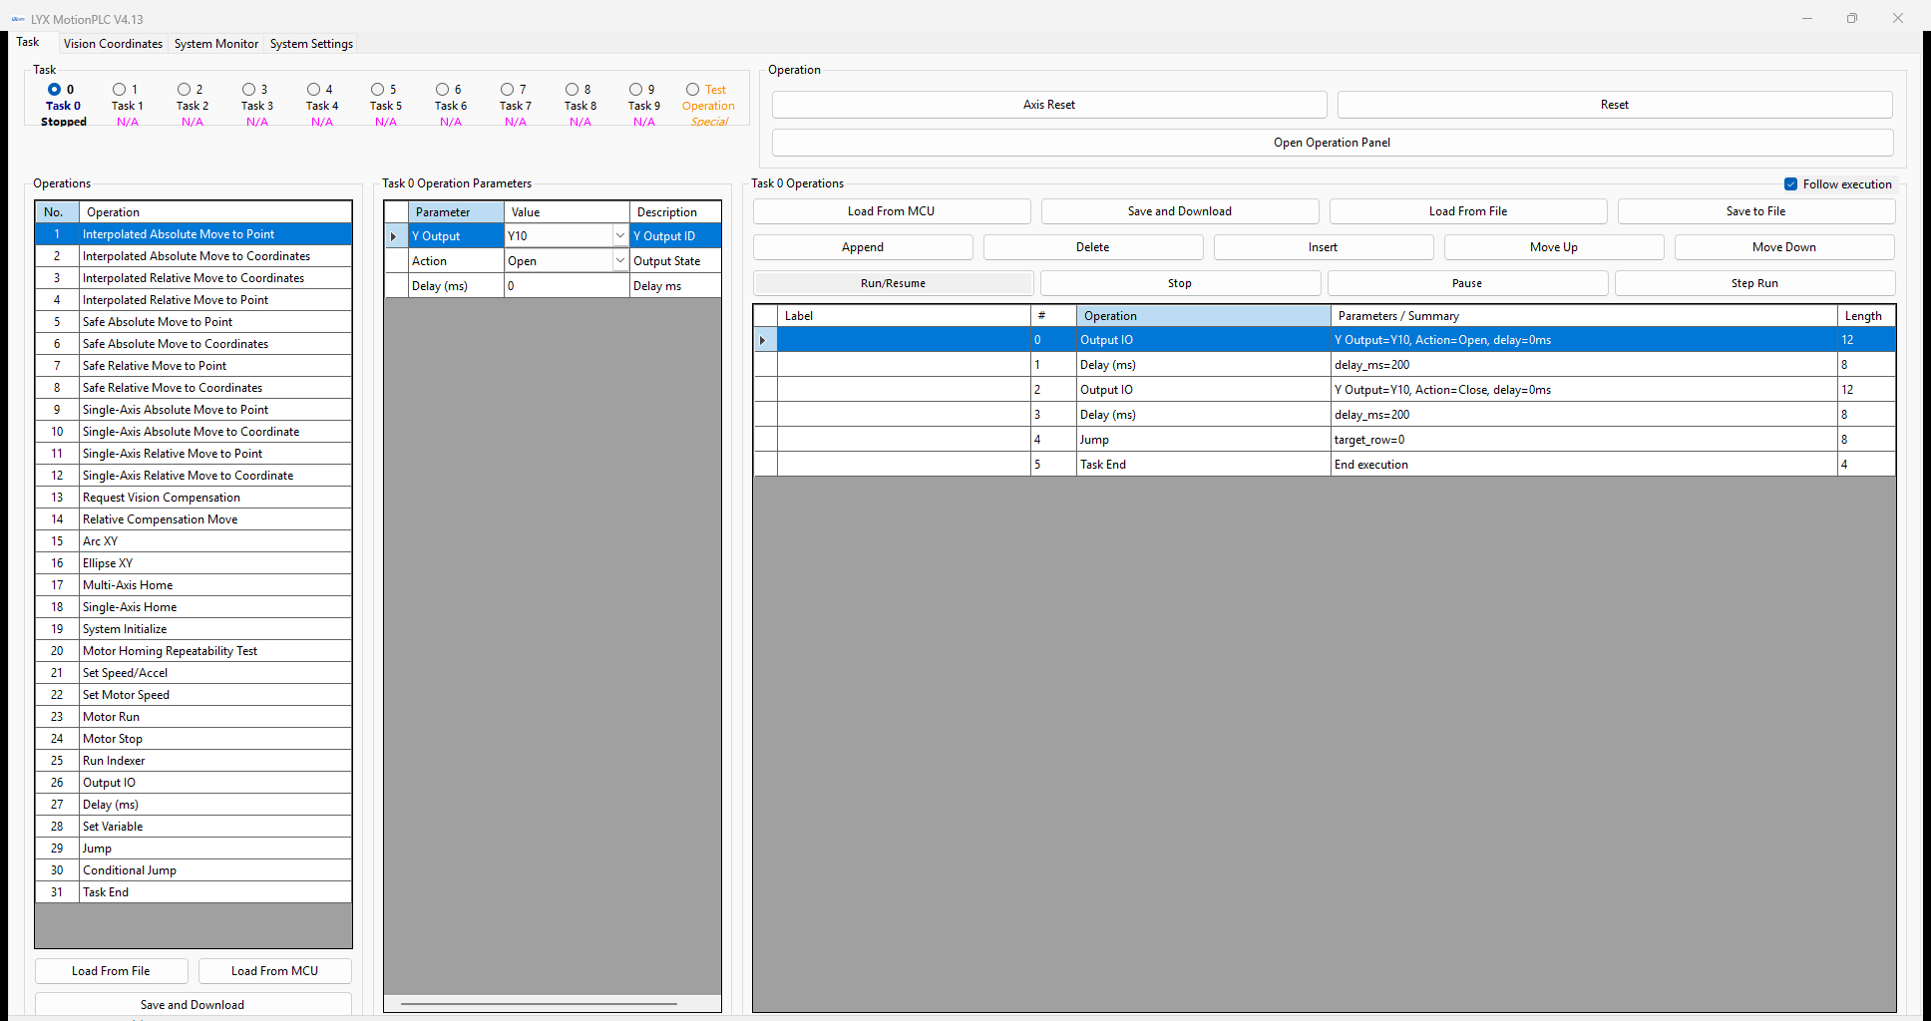Switch to the Task tab
This screenshot has height=1021, width=1931.
(28, 42)
